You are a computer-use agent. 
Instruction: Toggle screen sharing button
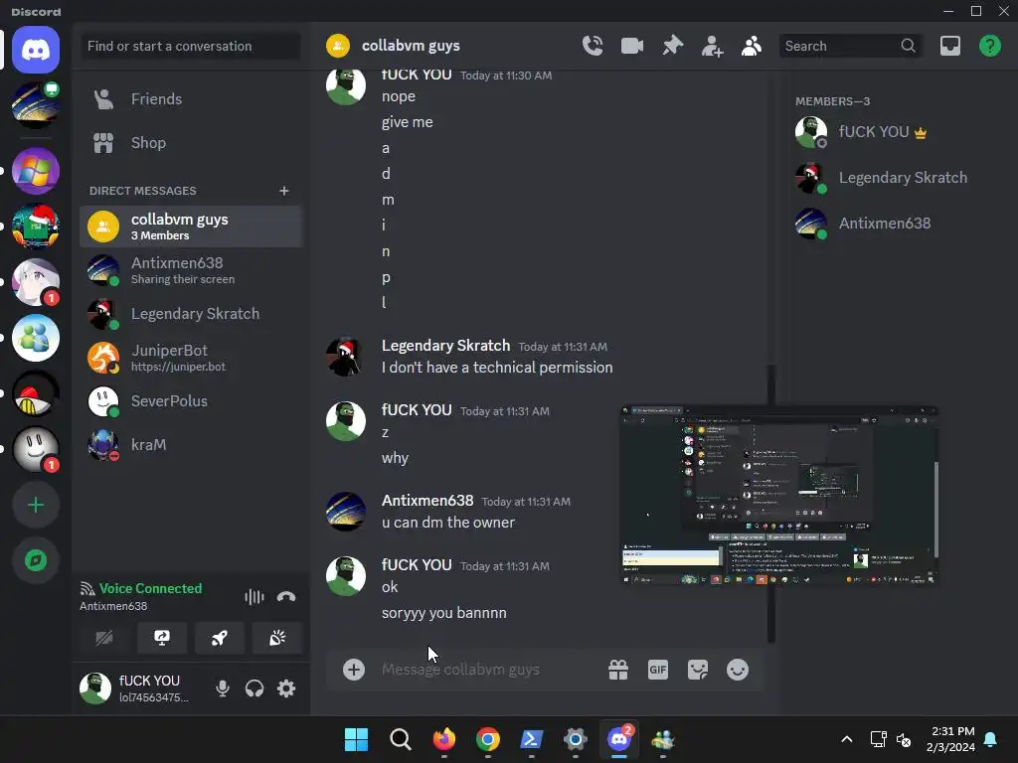[x=162, y=638]
